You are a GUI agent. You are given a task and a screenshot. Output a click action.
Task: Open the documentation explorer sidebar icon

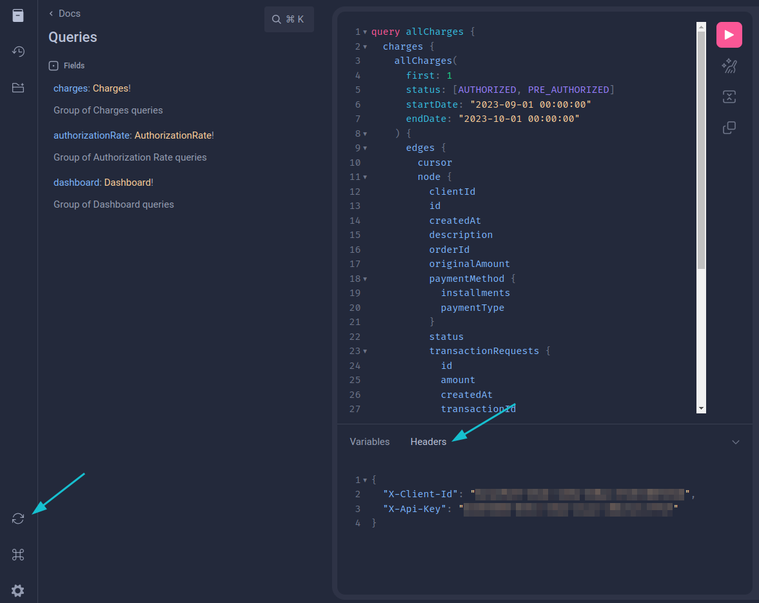click(x=18, y=15)
